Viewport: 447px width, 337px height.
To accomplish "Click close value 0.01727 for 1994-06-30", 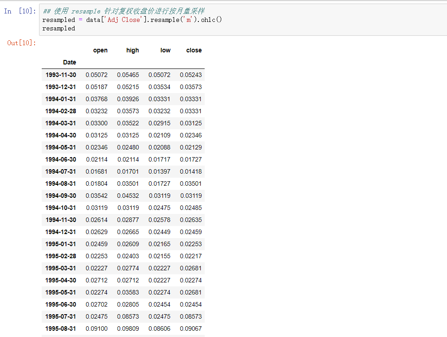I will pos(191,159).
